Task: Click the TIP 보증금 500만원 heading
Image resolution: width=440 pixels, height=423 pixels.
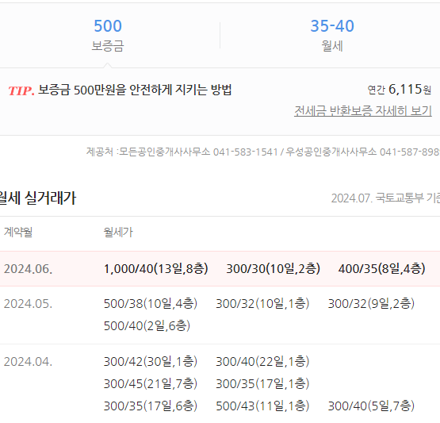Action: [120, 90]
